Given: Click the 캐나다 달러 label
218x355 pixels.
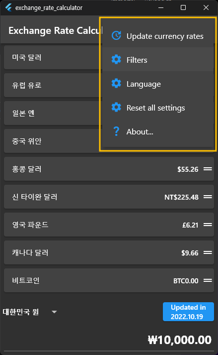Looking at the screenshot, I should tap(30, 252).
